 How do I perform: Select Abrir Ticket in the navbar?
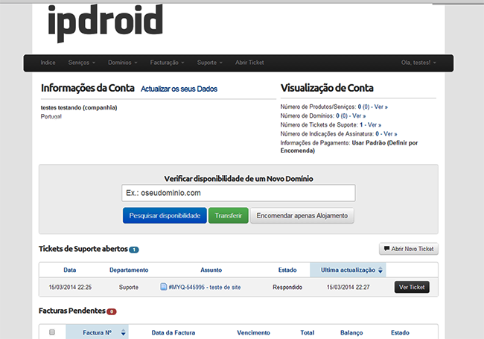click(249, 63)
